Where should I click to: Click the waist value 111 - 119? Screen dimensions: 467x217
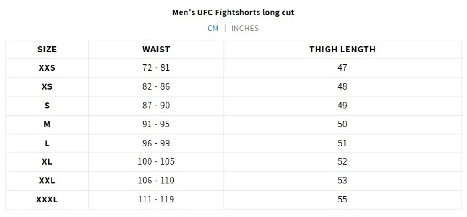coord(156,199)
